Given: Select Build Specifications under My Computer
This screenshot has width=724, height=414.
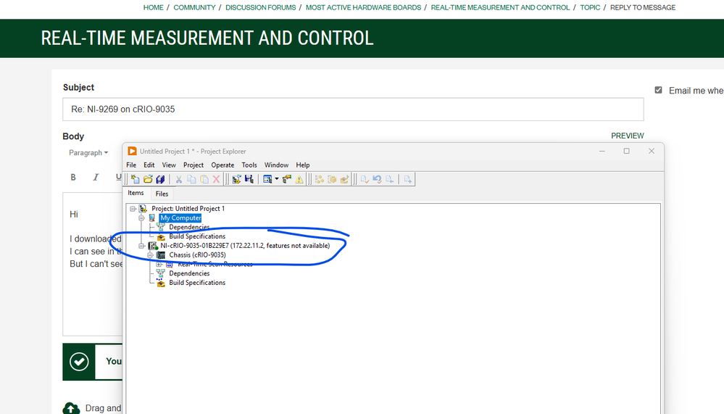Looking at the screenshot, I should [197, 236].
